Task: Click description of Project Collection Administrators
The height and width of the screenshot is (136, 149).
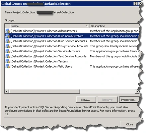Action: tap(114, 31)
